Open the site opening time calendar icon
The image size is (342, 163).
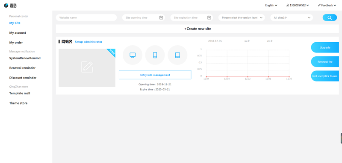[x=161, y=17]
